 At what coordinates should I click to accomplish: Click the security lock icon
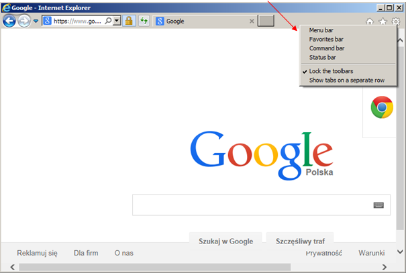click(129, 21)
